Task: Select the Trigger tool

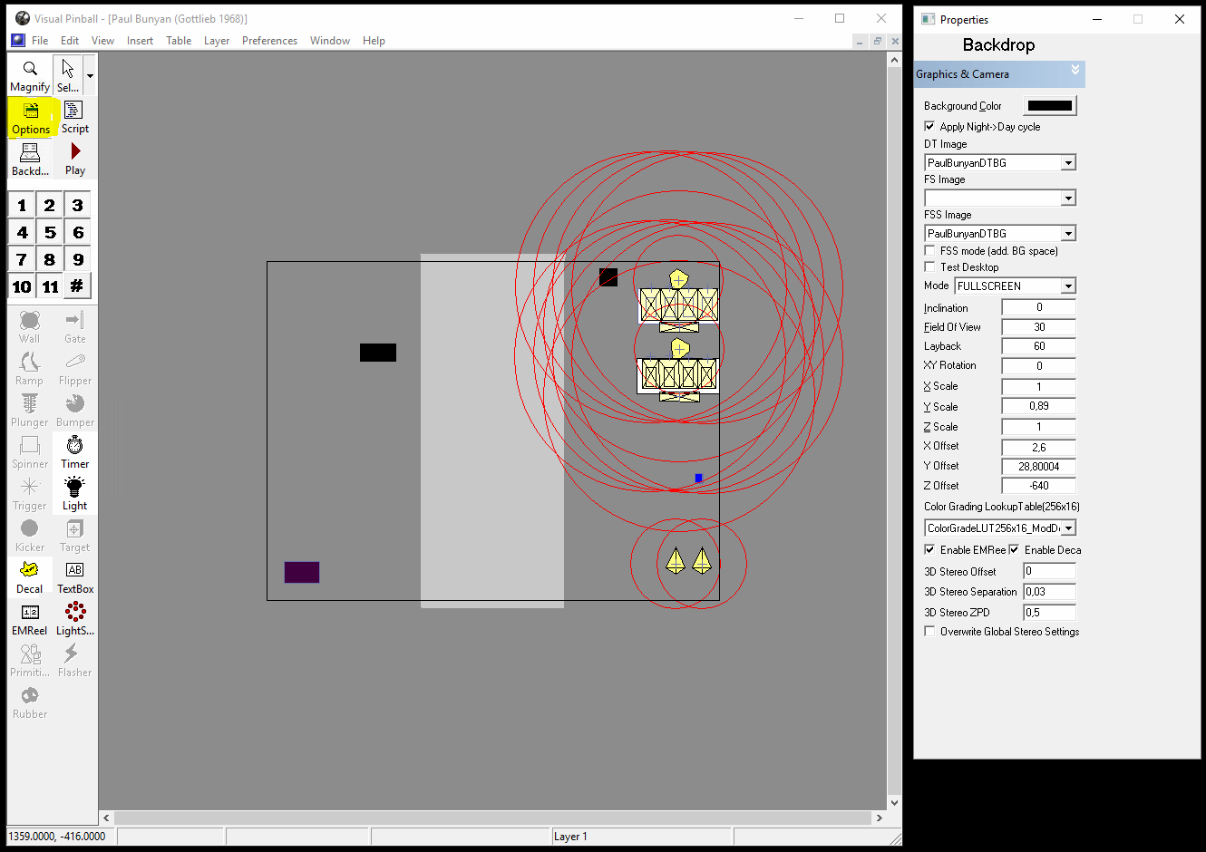Action: click(30, 493)
